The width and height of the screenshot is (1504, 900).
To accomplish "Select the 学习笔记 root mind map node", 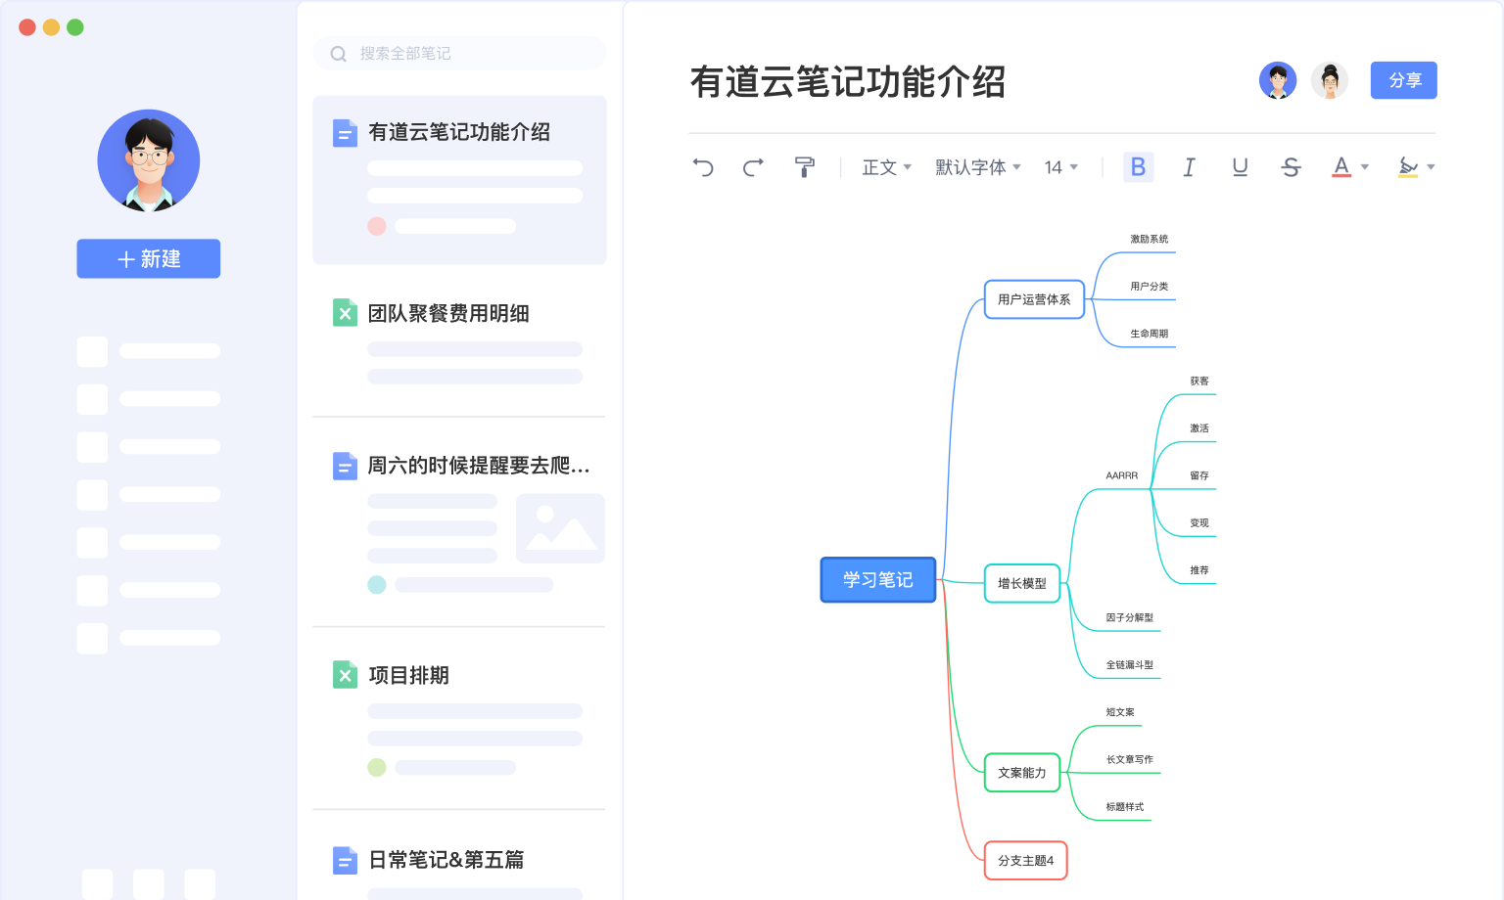I will click(x=878, y=580).
